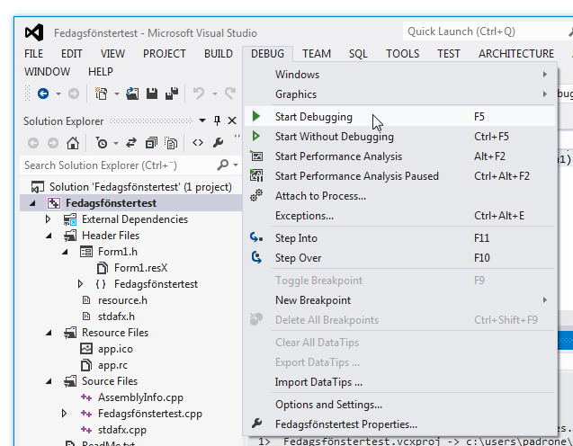Click Solution Explorer Home icon
The image size is (573, 446).
73,143
